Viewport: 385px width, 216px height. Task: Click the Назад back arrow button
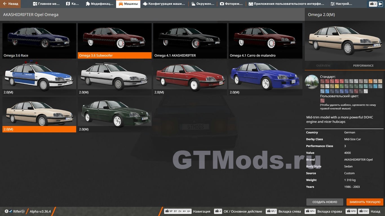[x=10, y=4]
